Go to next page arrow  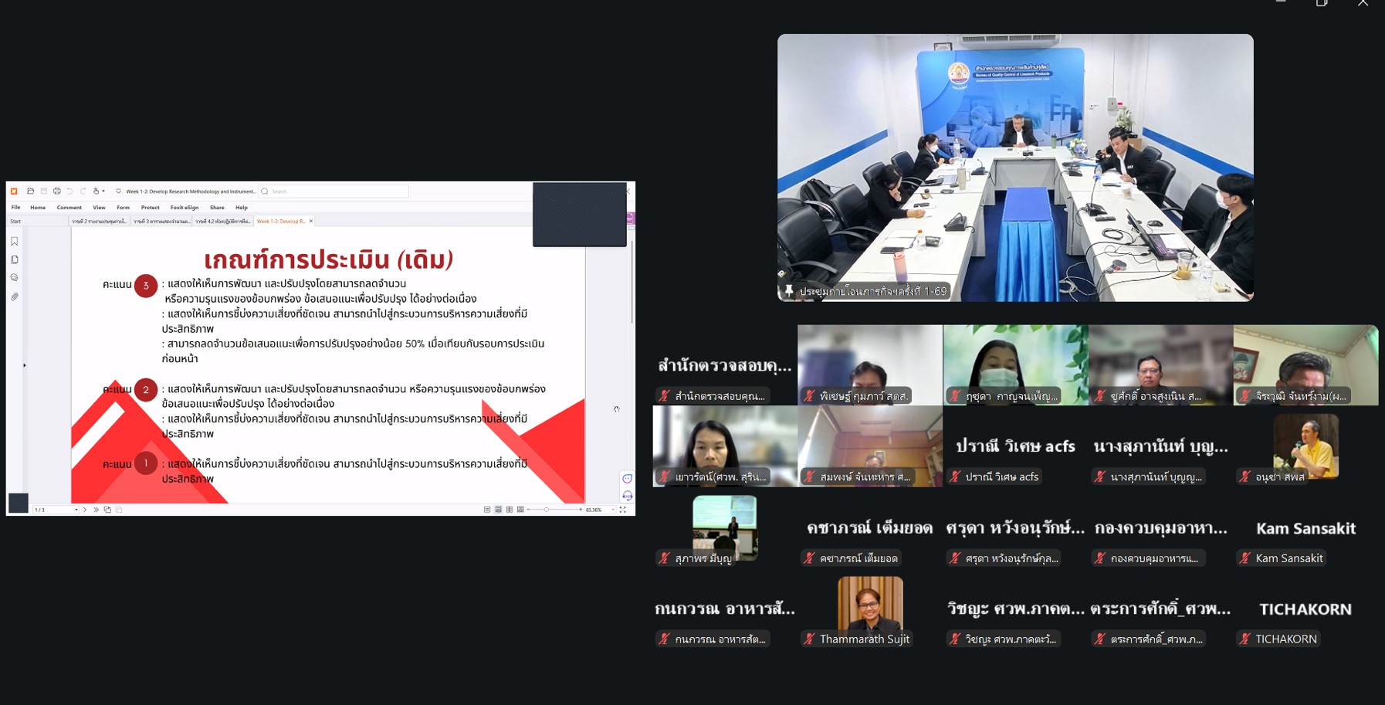coord(85,510)
